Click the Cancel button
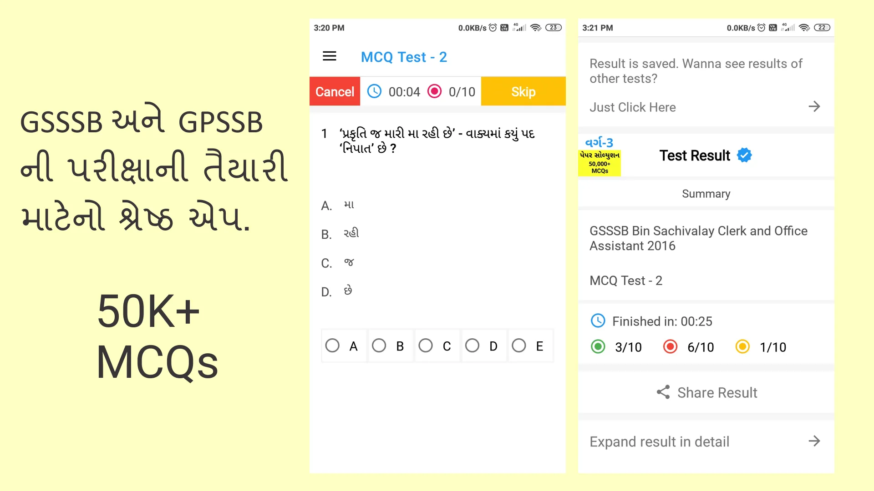 coord(335,91)
